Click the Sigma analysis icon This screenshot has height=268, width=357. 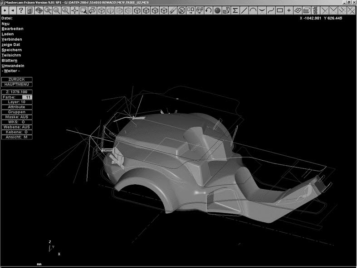235,10
